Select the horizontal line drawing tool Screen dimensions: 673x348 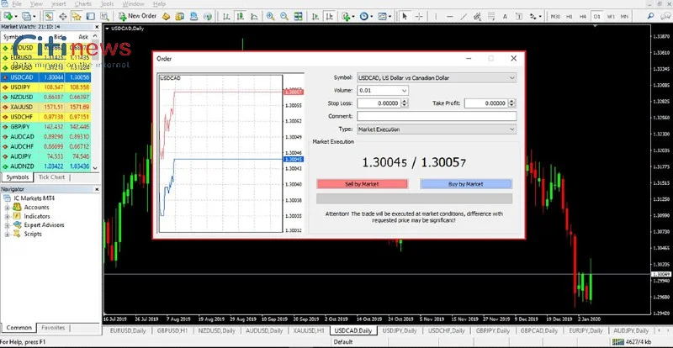(x=449, y=16)
